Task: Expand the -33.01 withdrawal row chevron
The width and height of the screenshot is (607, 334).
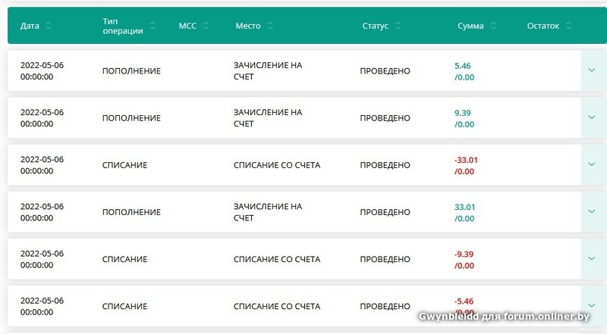Action: (592, 165)
